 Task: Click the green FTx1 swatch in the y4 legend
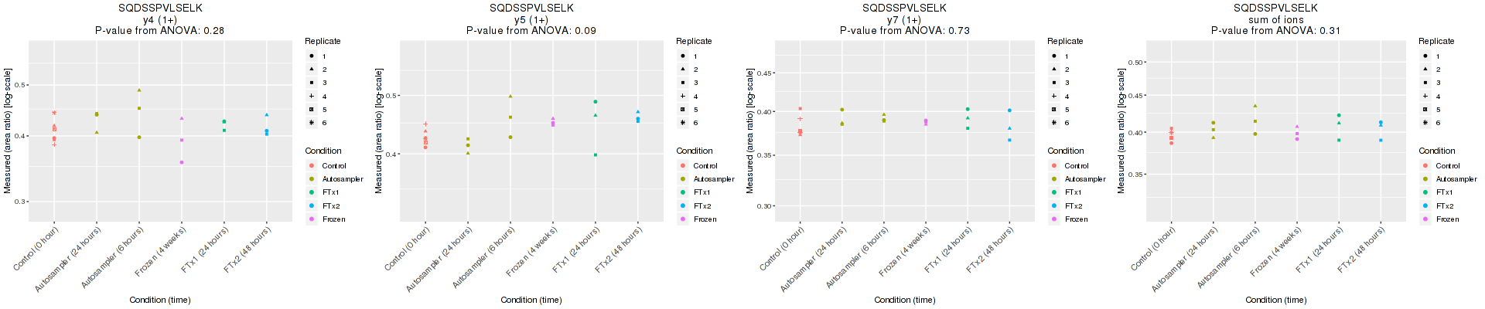click(x=311, y=192)
